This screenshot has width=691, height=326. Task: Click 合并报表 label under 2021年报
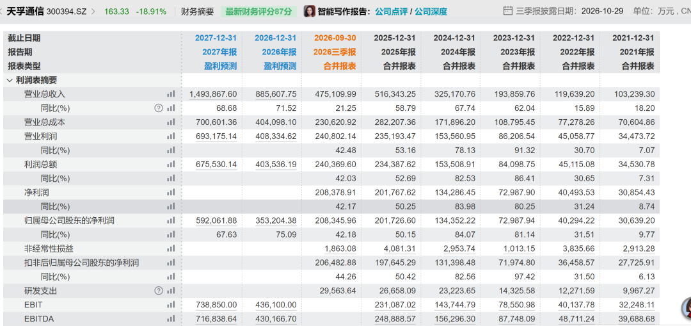point(638,66)
